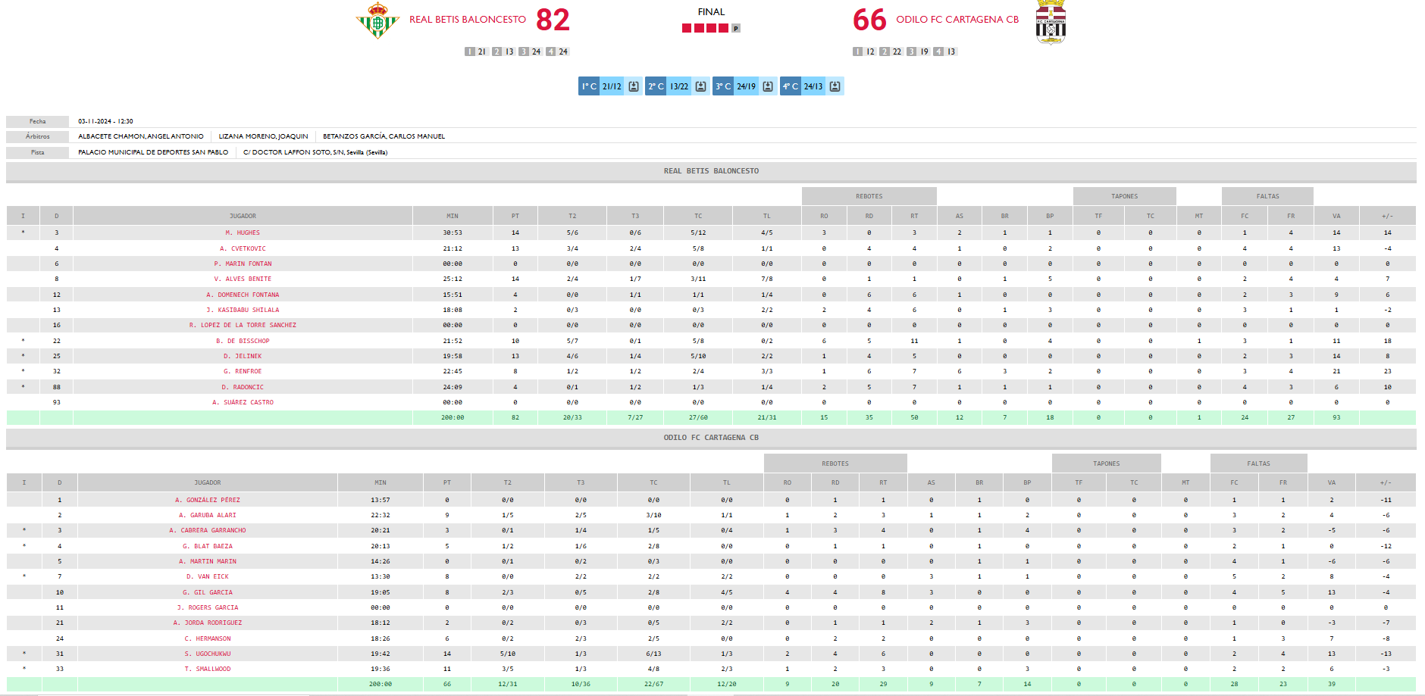Click the address C/ Doctor Laffon Soto
The width and height of the screenshot is (1425, 696).
[x=315, y=152]
